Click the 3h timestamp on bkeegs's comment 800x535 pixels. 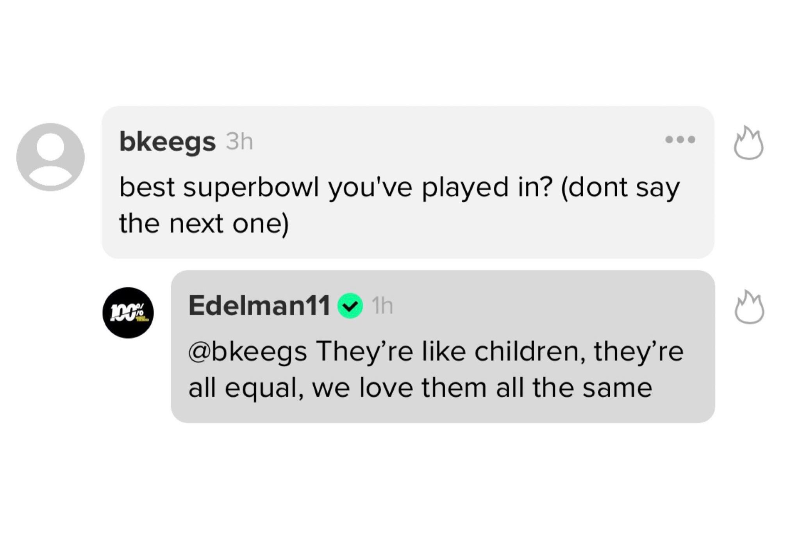239,141
